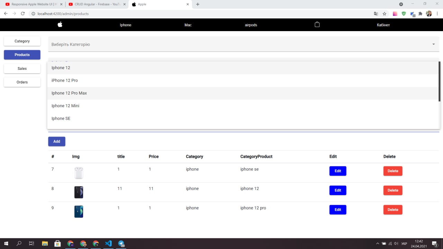Close the CRUD Angular - Firebase tab

tap(124, 4)
